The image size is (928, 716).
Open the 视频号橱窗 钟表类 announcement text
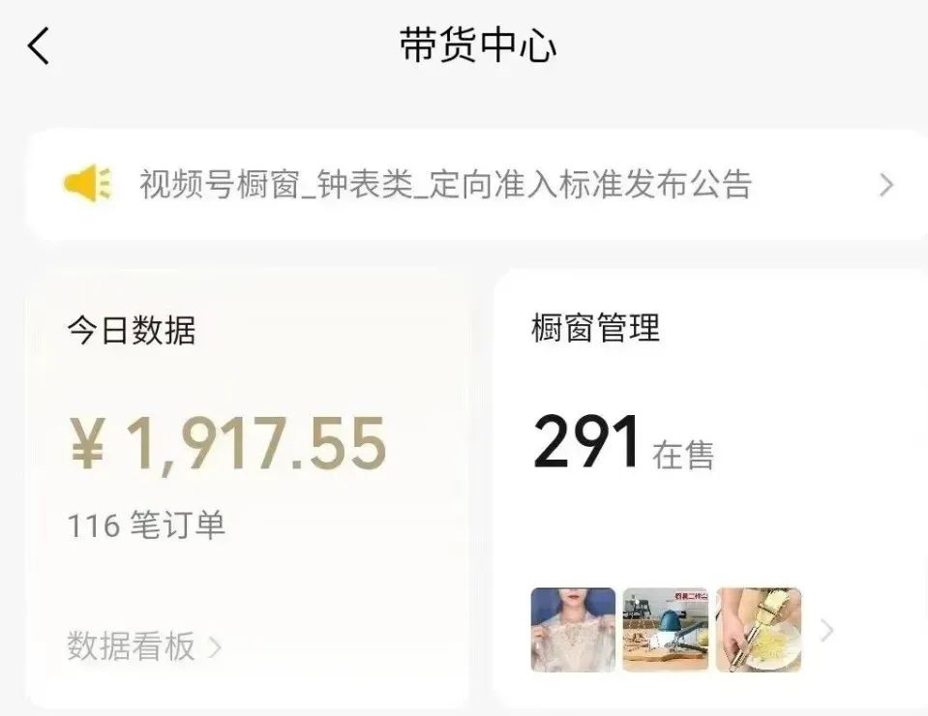[x=446, y=184]
